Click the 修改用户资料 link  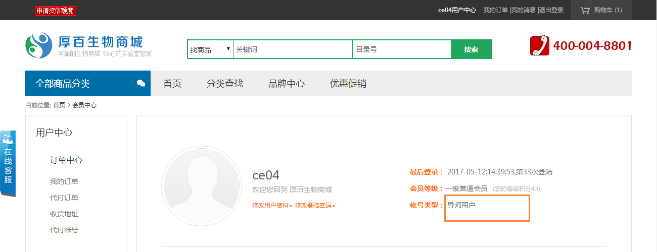(x=272, y=206)
